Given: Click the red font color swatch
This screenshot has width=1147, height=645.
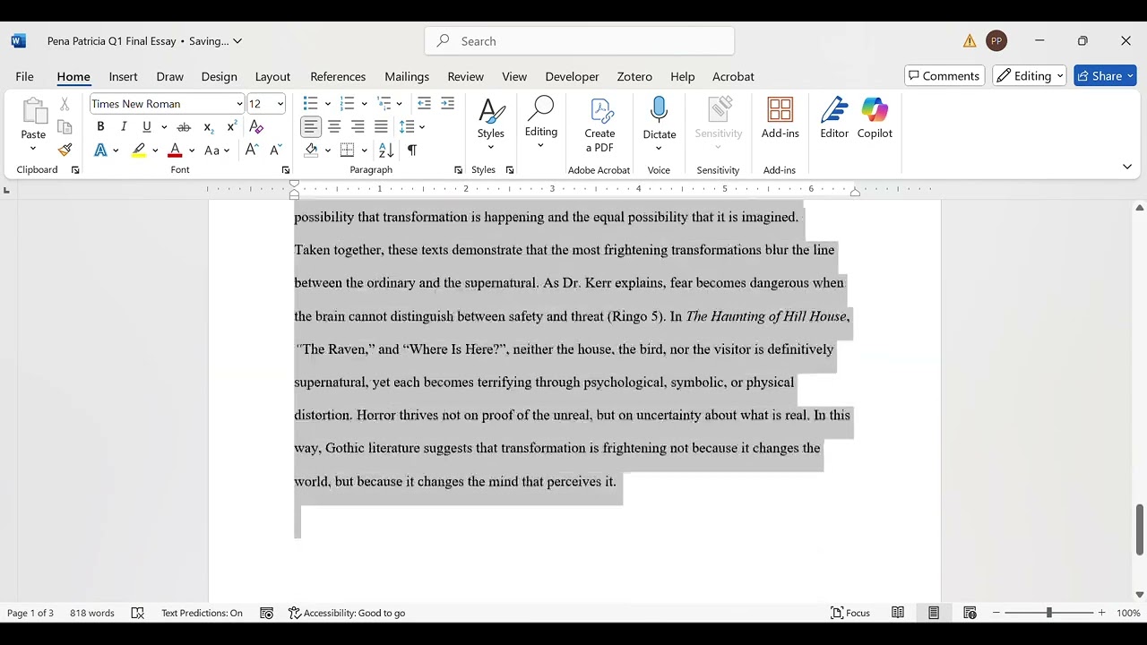Looking at the screenshot, I should [x=175, y=150].
